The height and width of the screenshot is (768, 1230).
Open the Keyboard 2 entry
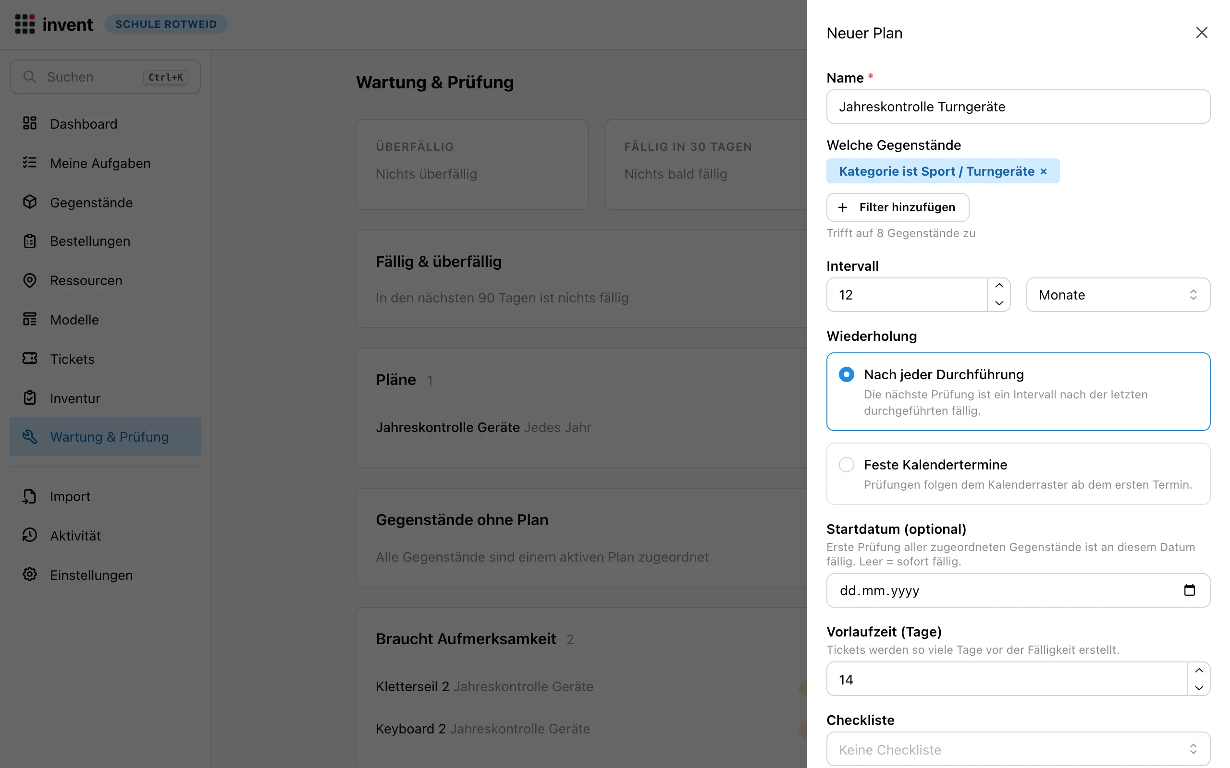coord(411,728)
